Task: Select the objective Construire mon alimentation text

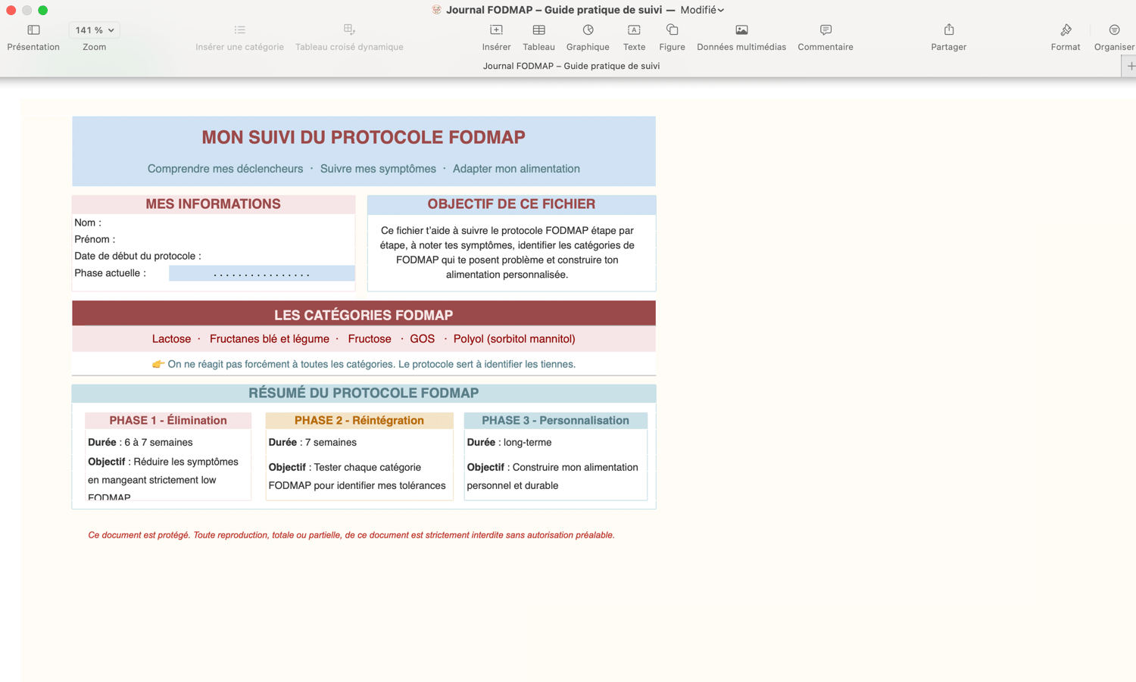Action: (553, 476)
